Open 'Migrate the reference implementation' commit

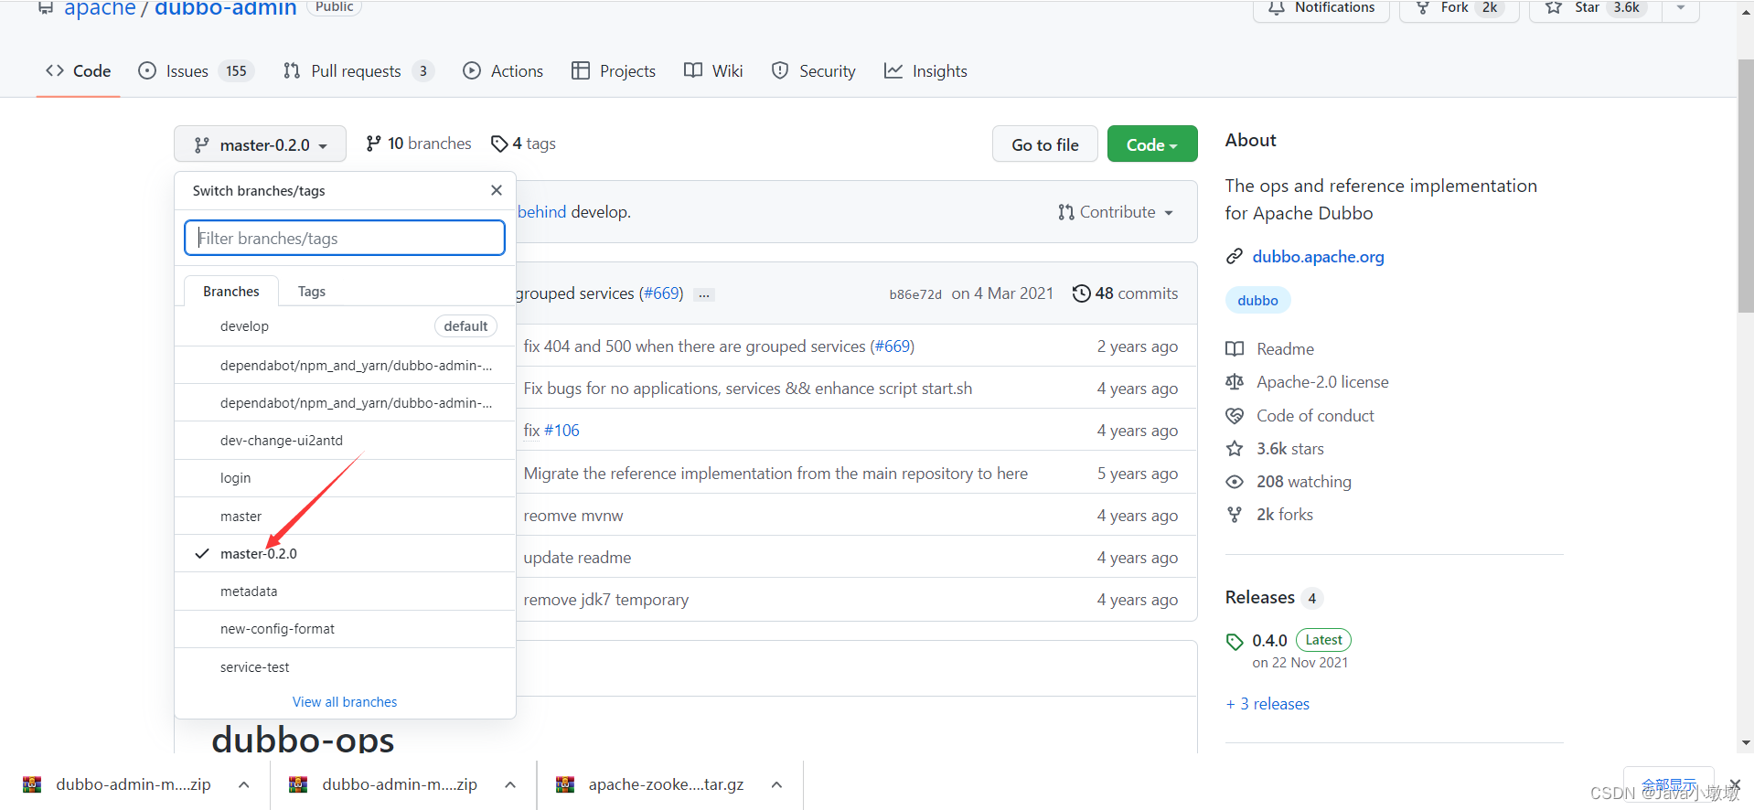pyautogui.click(x=775, y=474)
